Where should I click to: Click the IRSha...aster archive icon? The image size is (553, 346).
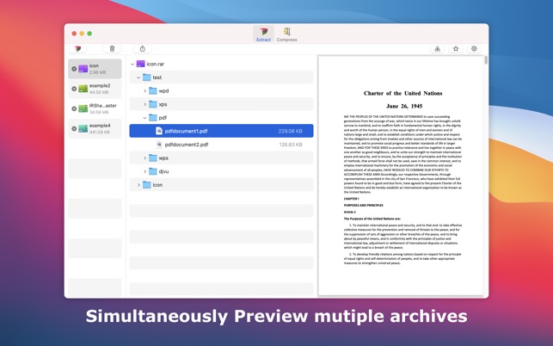coord(83,108)
